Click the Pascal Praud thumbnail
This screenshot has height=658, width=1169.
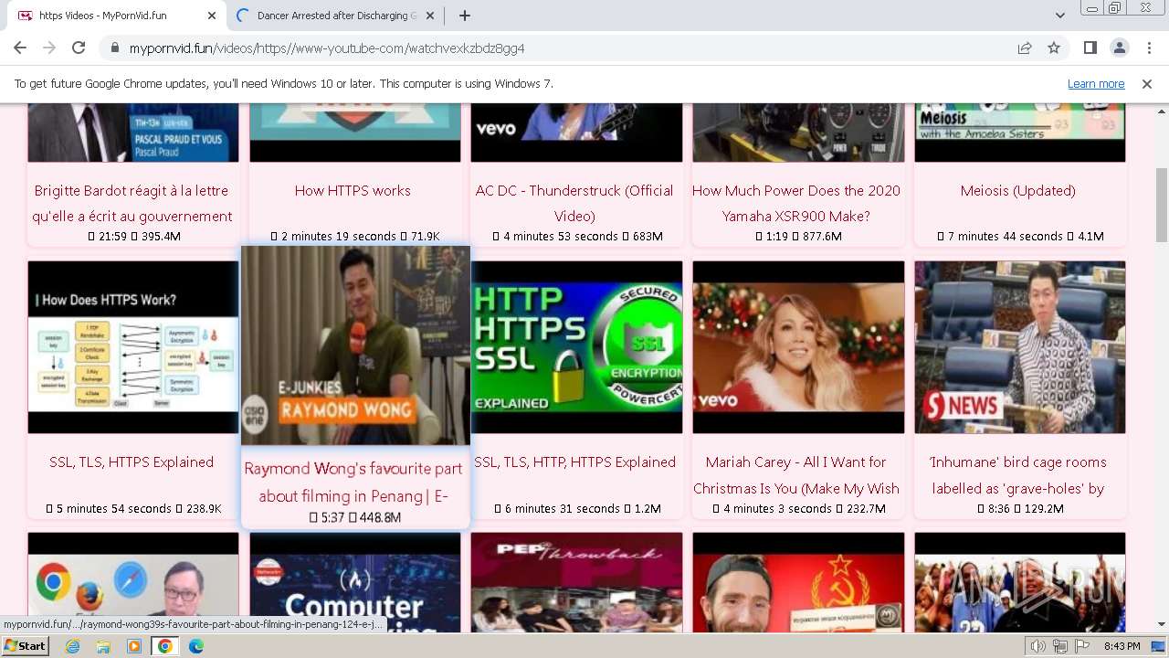coord(133,133)
